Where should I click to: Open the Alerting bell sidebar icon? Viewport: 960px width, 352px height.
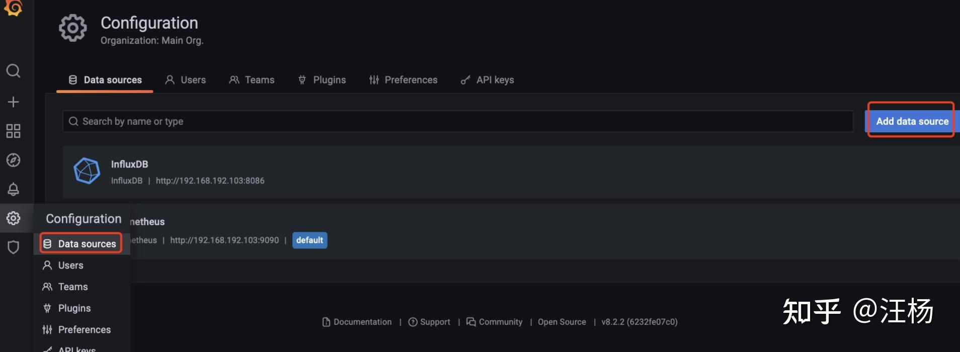tap(13, 189)
